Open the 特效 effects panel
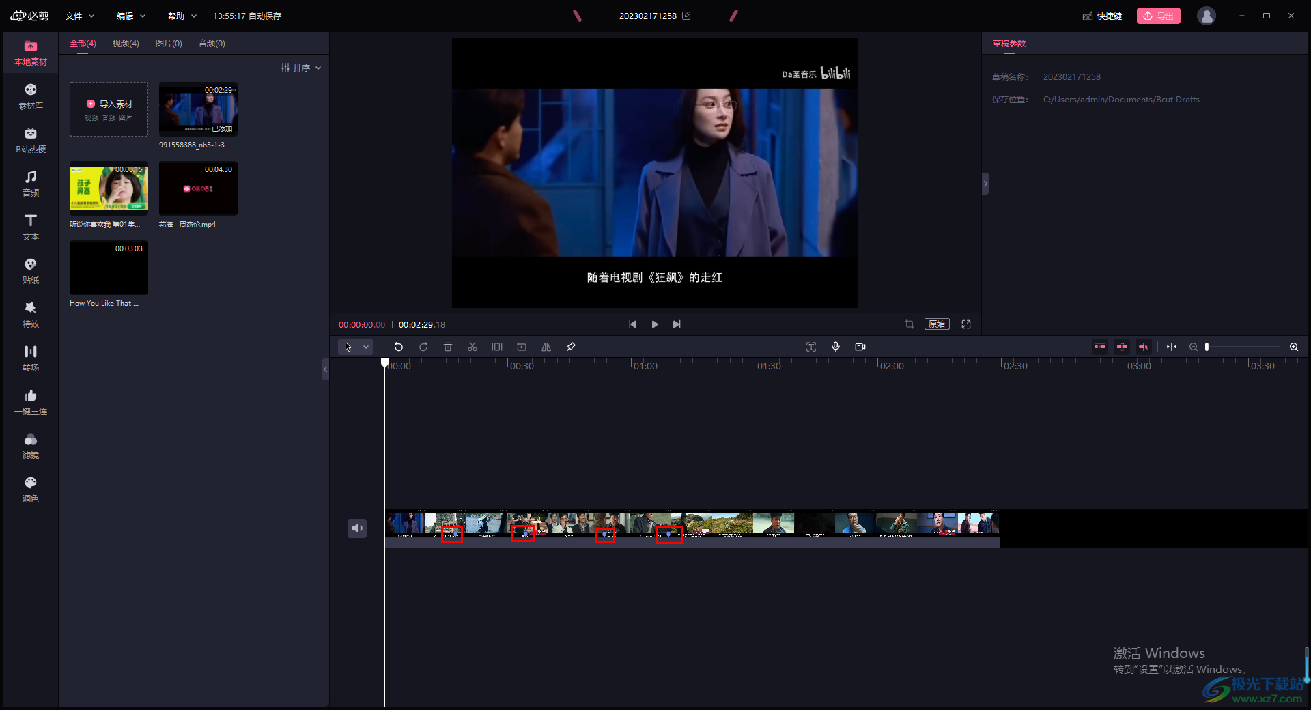1311x710 pixels. [x=31, y=315]
